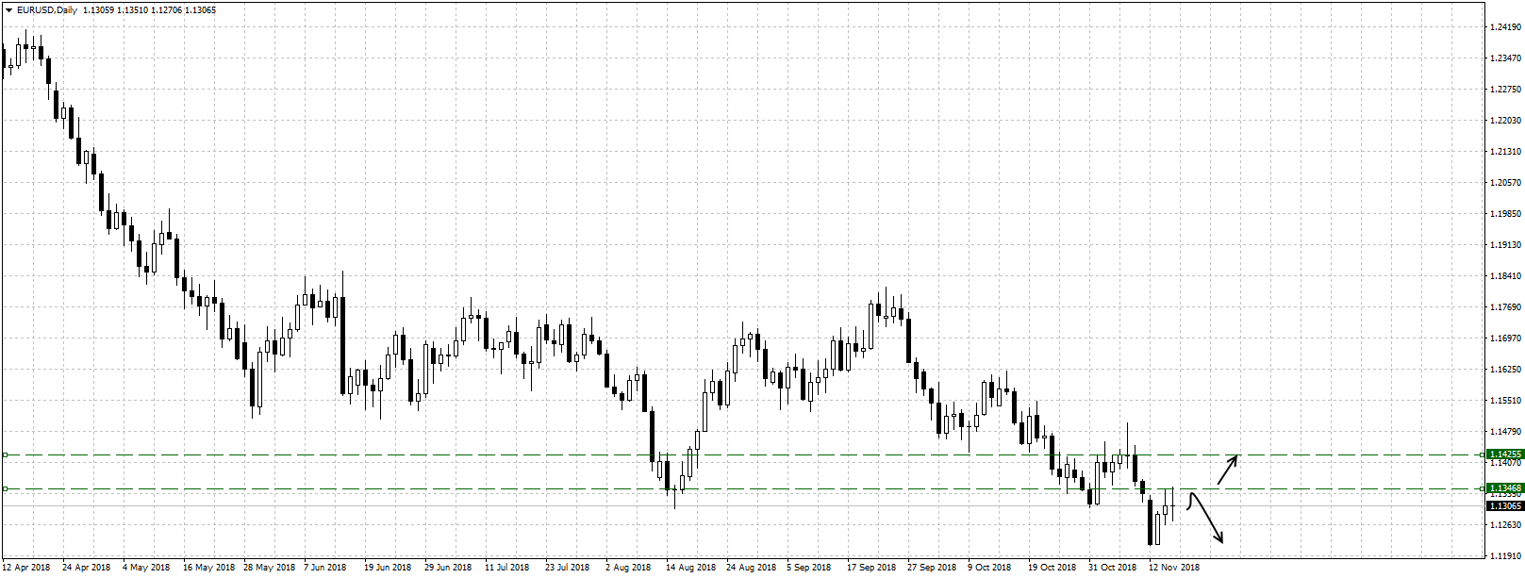Click the black 1.13065 current price tag

click(x=1504, y=506)
